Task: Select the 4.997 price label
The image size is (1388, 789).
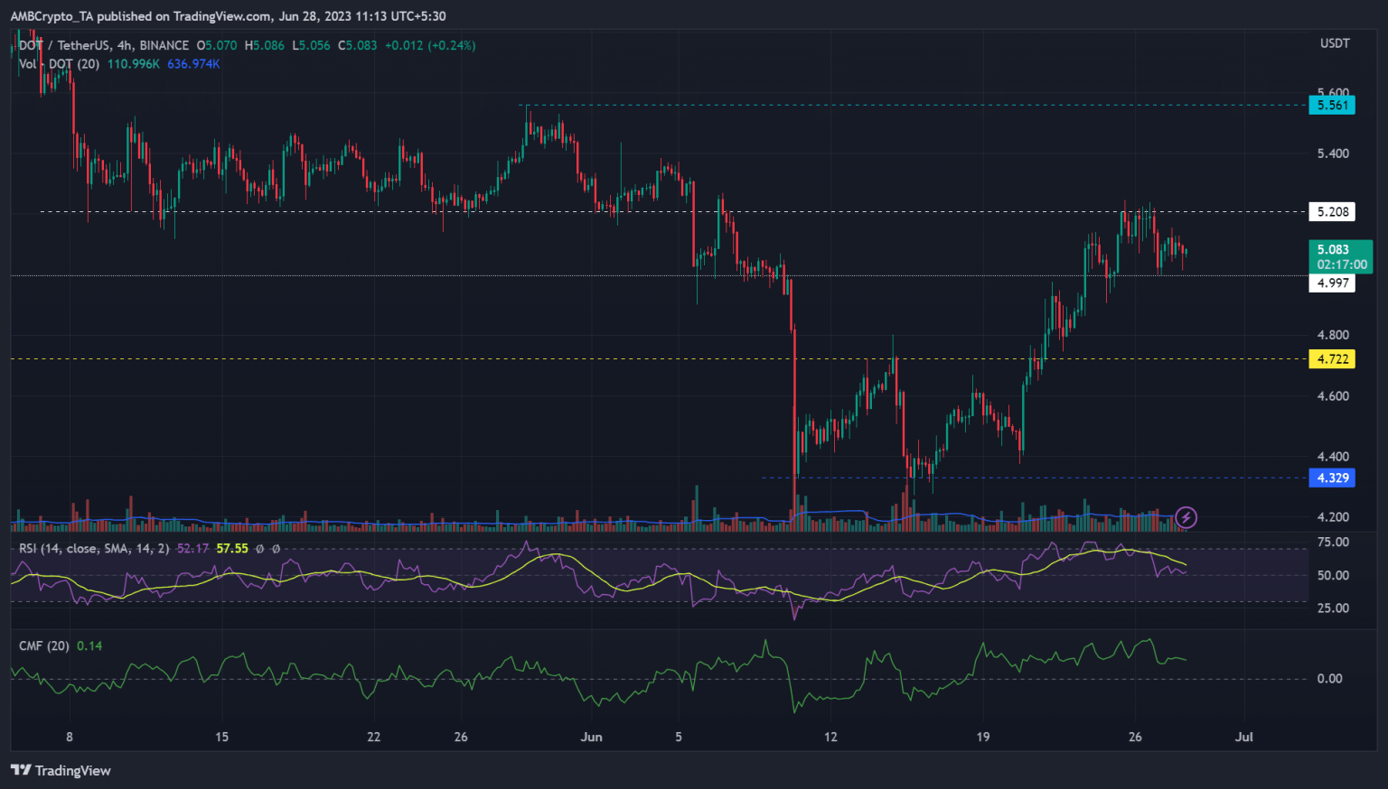Action: point(1332,283)
